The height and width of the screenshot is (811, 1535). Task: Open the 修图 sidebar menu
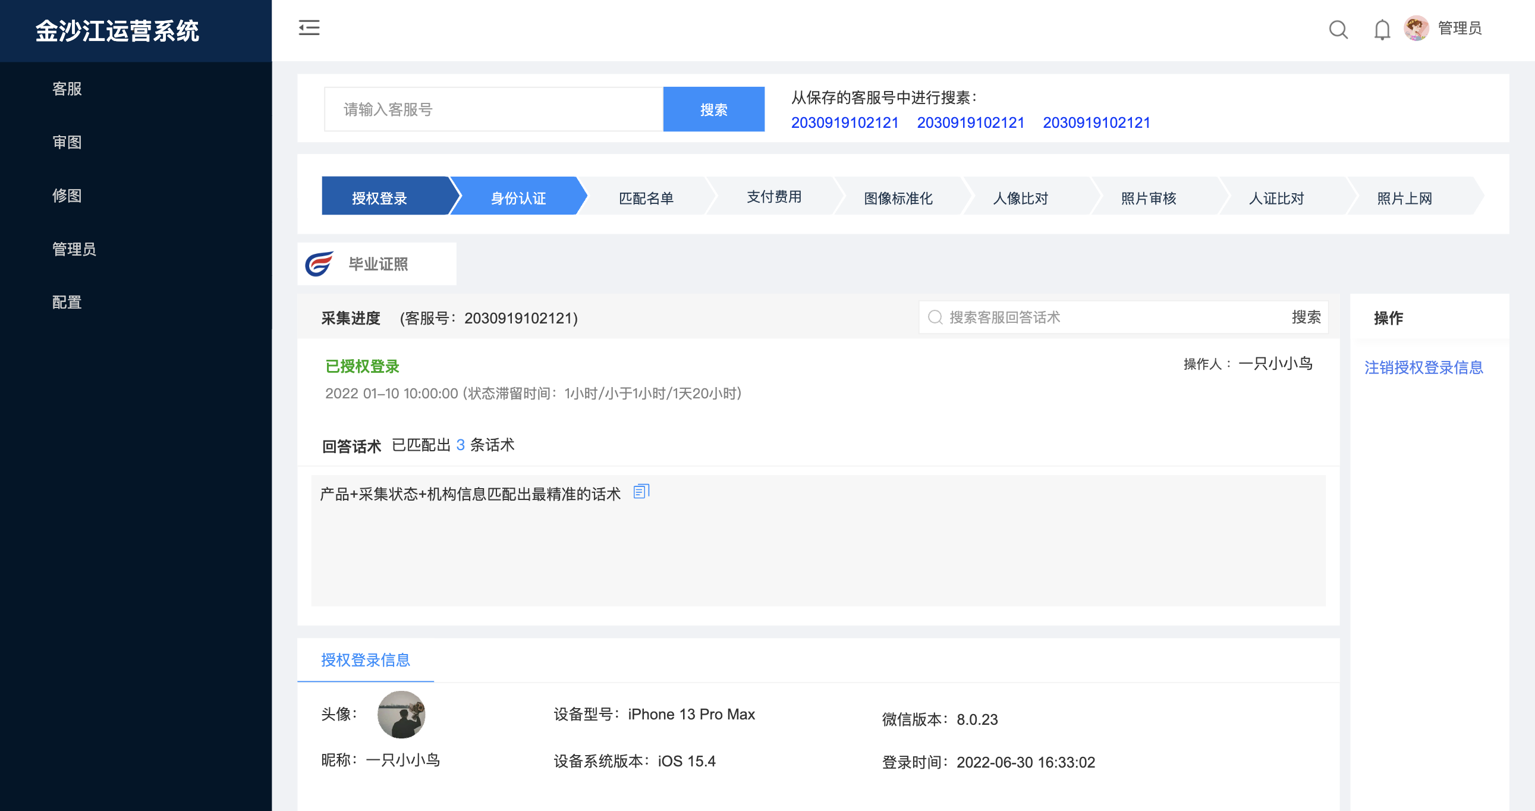[67, 196]
